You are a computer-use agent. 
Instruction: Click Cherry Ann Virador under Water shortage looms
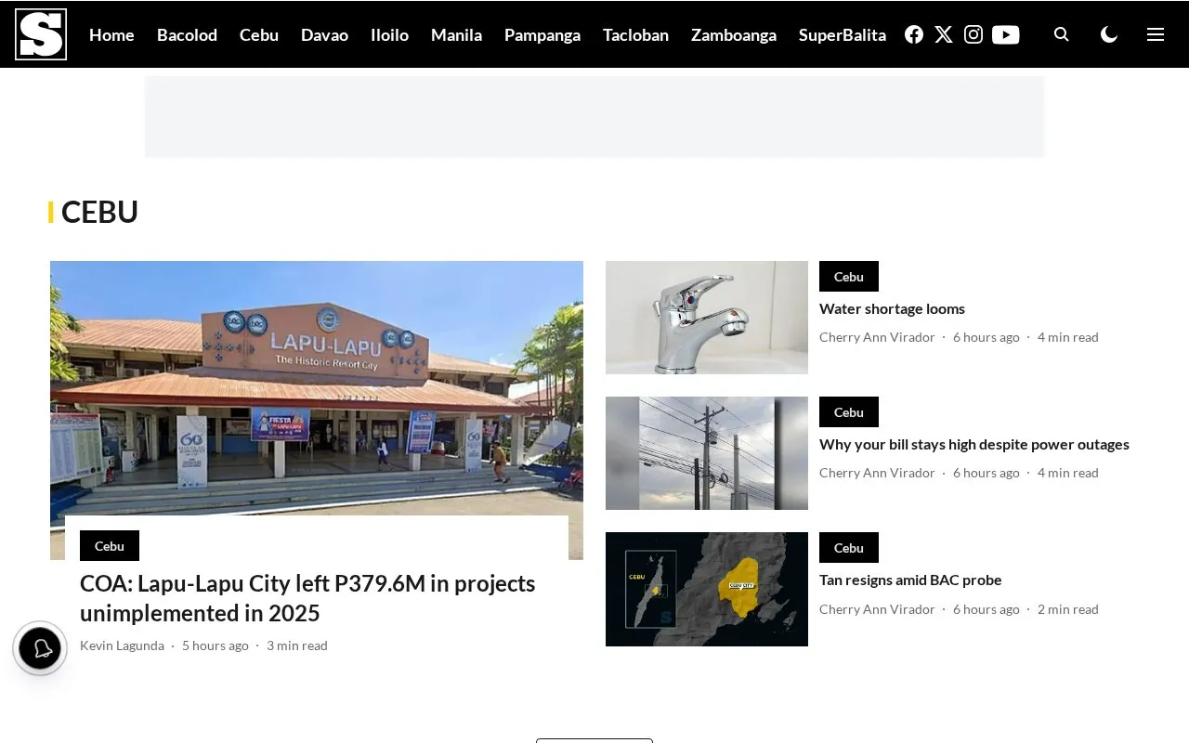click(x=877, y=337)
